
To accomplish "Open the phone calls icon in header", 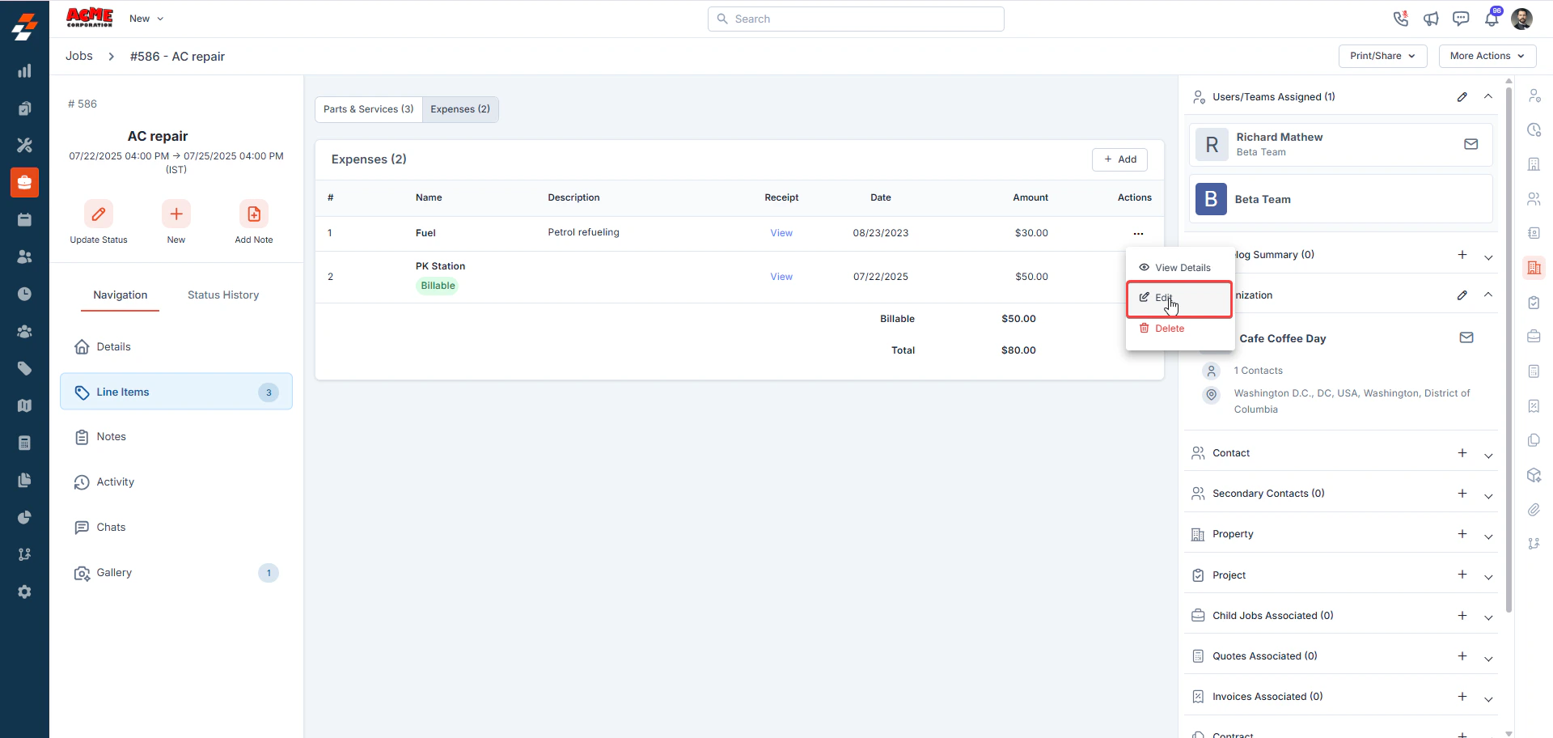I will [x=1400, y=19].
